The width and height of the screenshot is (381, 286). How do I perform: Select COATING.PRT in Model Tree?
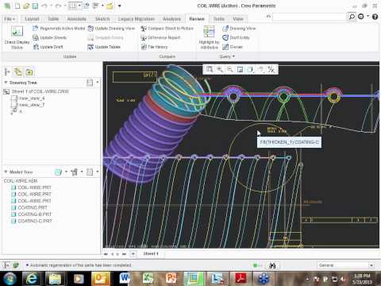[29, 207]
